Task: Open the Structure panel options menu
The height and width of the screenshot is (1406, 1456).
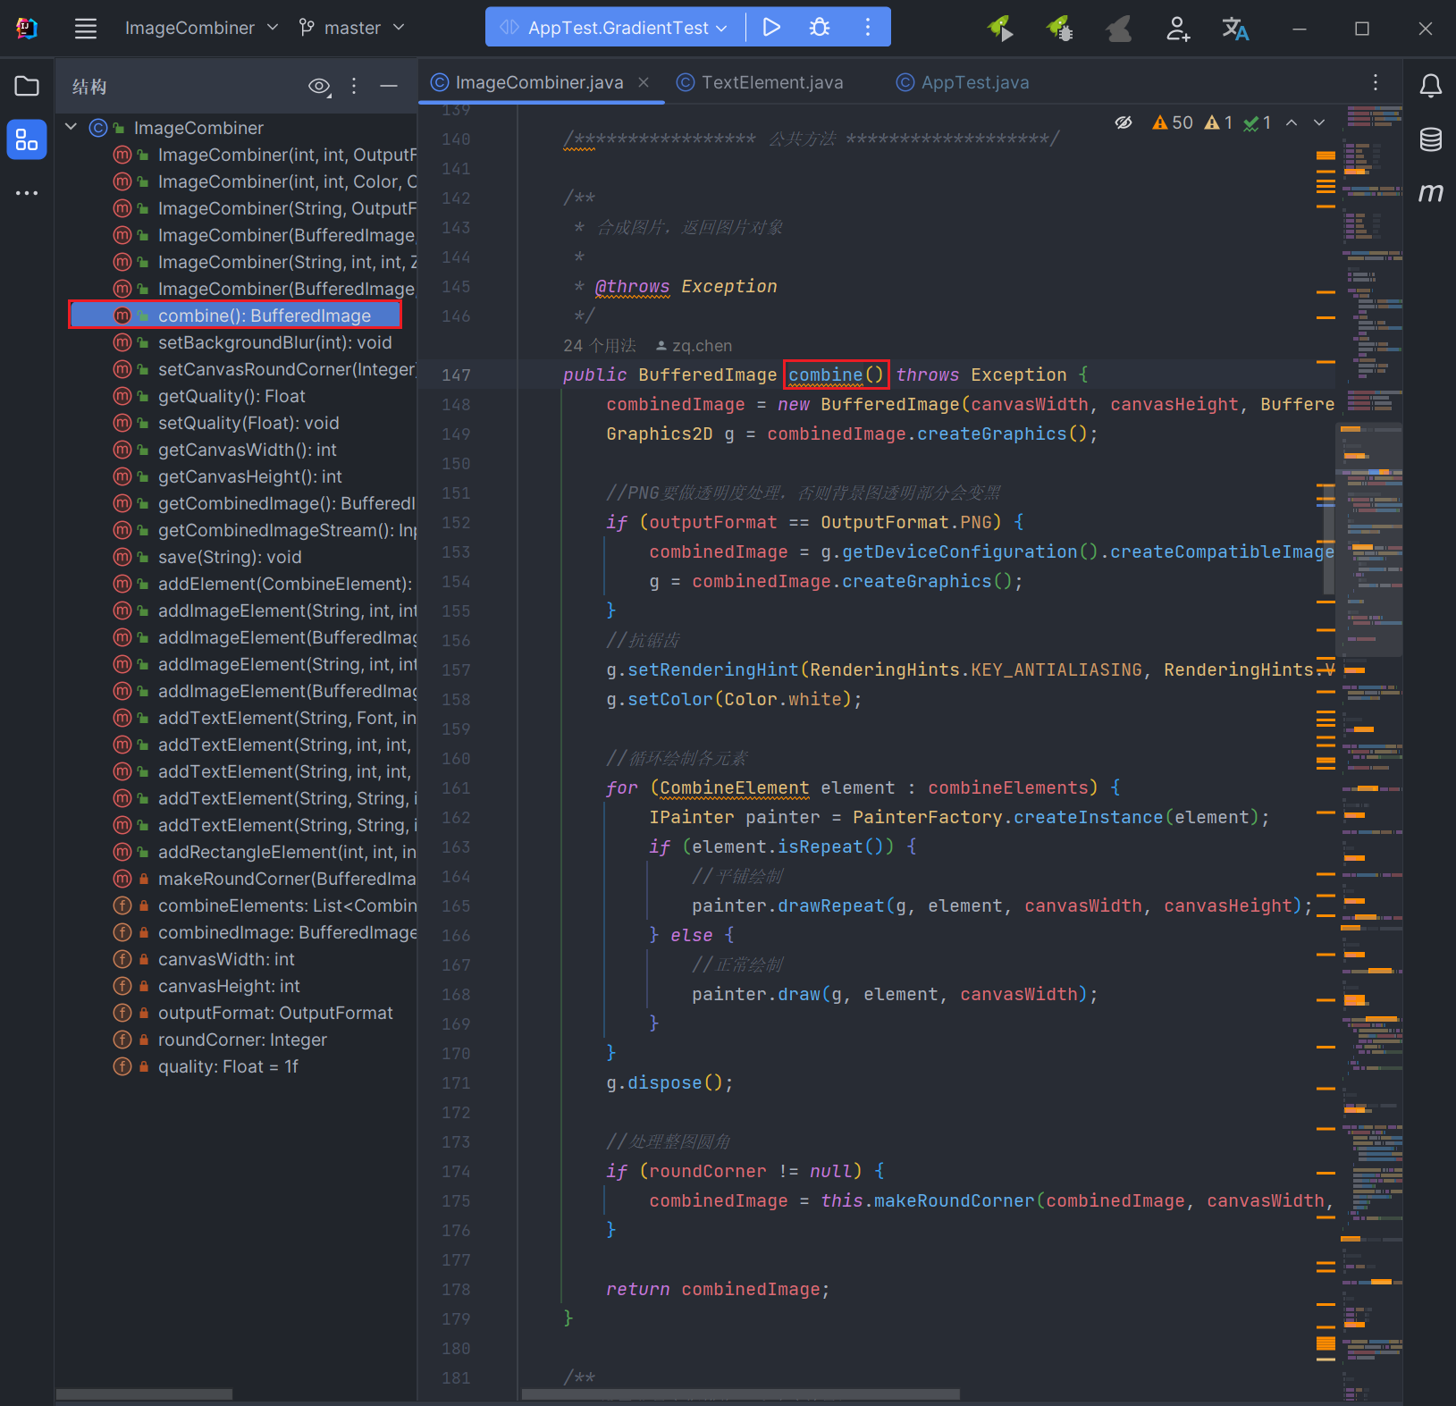Action: pyautogui.click(x=354, y=86)
